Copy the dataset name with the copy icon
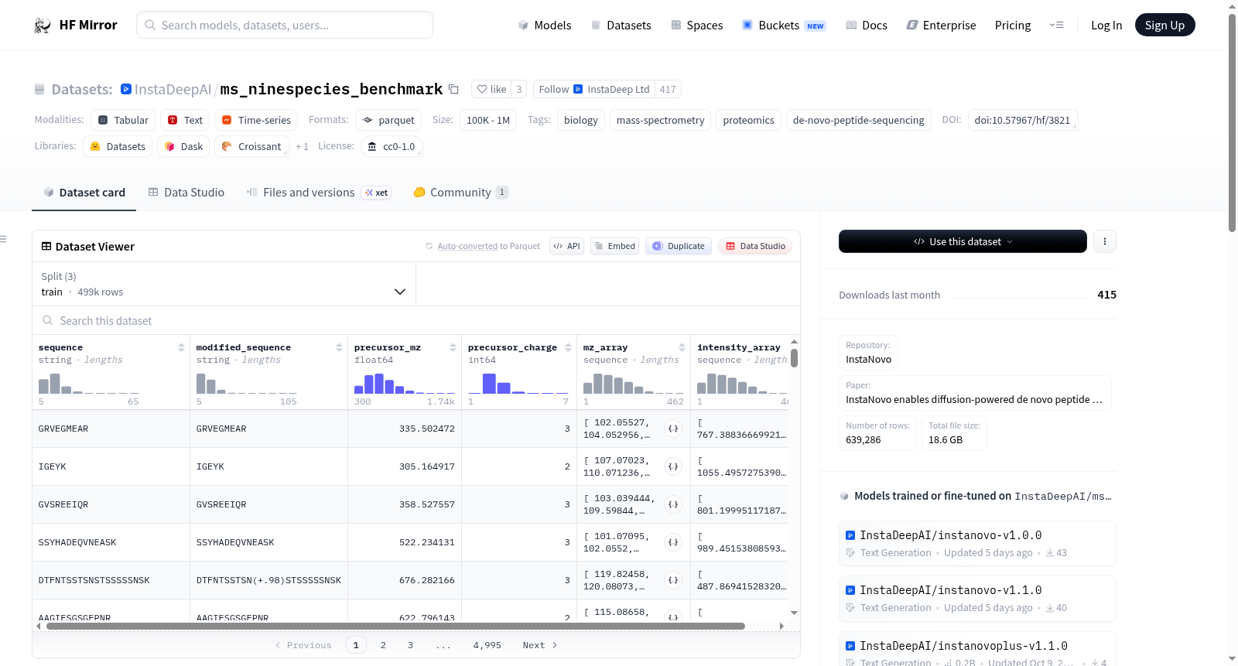The height and width of the screenshot is (666, 1238). point(454,90)
